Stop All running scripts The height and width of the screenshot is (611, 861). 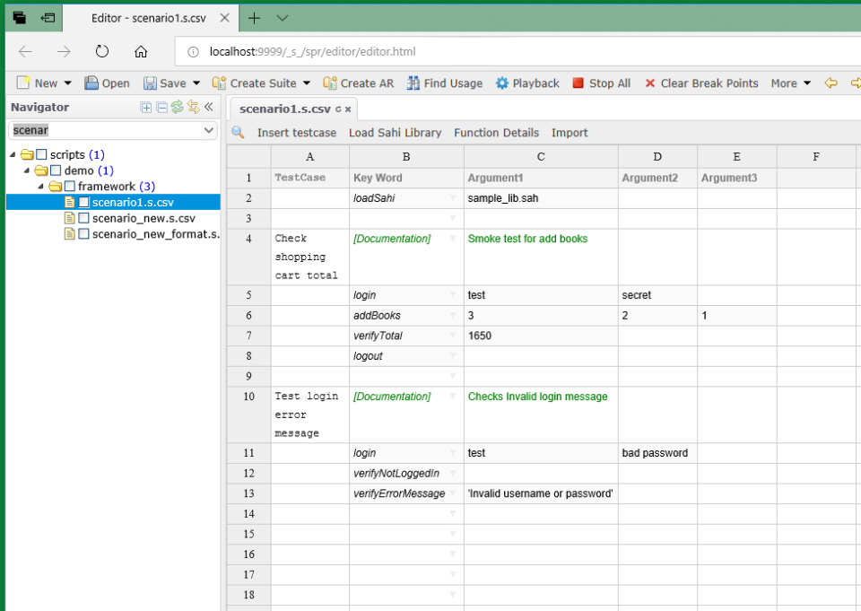(601, 83)
